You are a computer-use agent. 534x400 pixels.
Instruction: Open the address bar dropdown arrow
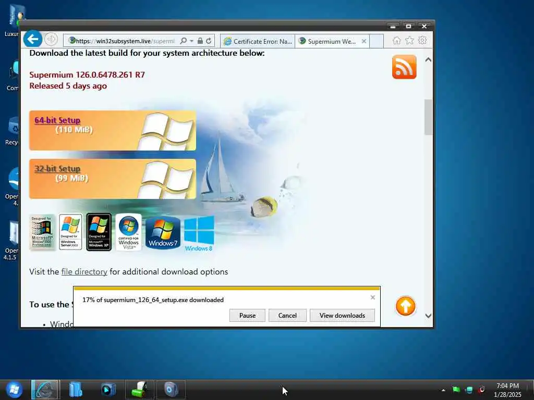[x=192, y=41]
